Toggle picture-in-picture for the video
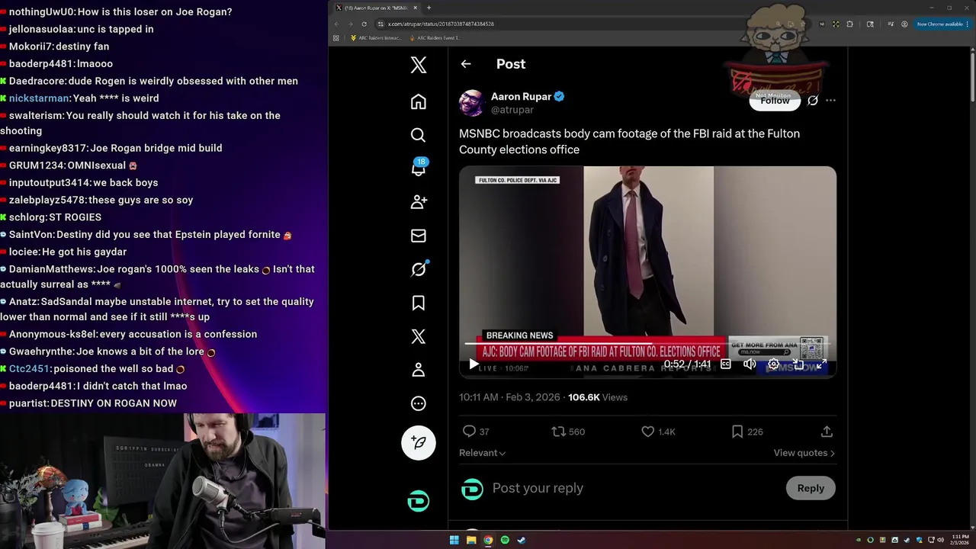This screenshot has height=549, width=976. click(x=798, y=364)
